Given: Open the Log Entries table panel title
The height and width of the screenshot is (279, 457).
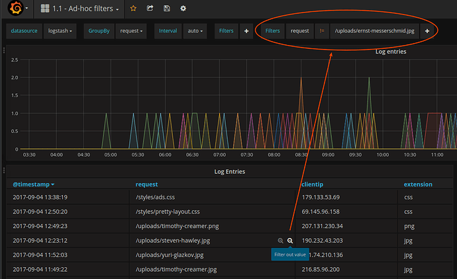Looking at the screenshot, I should click(x=229, y=171).
